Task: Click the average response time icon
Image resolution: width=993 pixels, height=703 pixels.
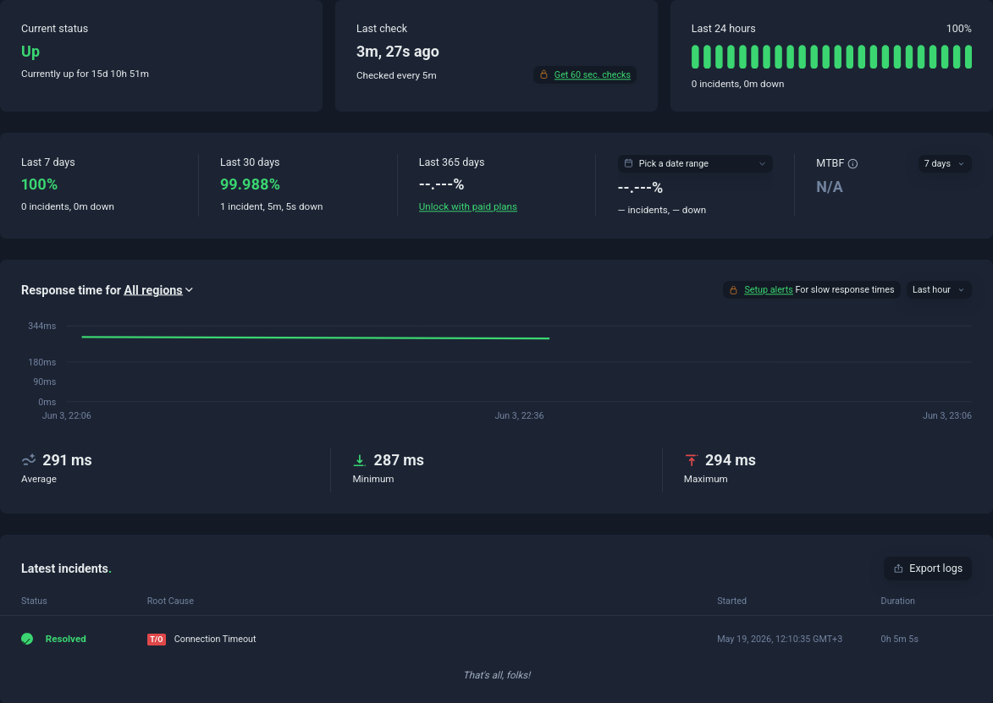Action: pyautogui.click(x=29, y=460)
